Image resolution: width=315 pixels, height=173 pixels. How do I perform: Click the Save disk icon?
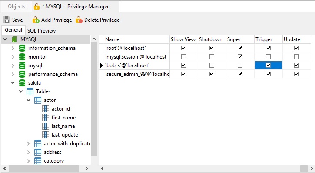point(7,20)
